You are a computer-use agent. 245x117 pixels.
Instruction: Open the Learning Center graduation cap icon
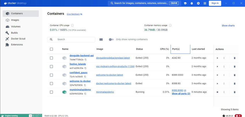[x=185, y=3]
